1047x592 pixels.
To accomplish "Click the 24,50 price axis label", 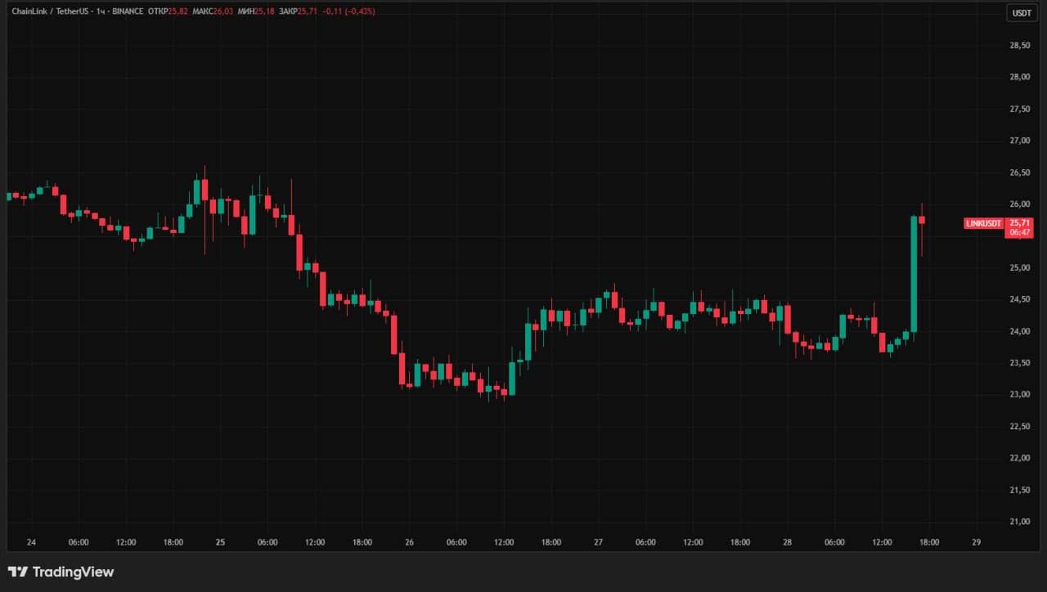I will (1019, 299).
